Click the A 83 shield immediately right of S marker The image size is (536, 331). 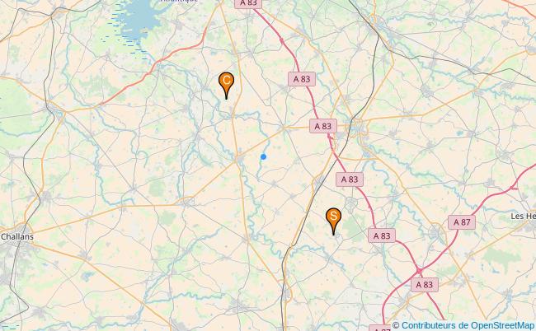click(x=382, y=235)
